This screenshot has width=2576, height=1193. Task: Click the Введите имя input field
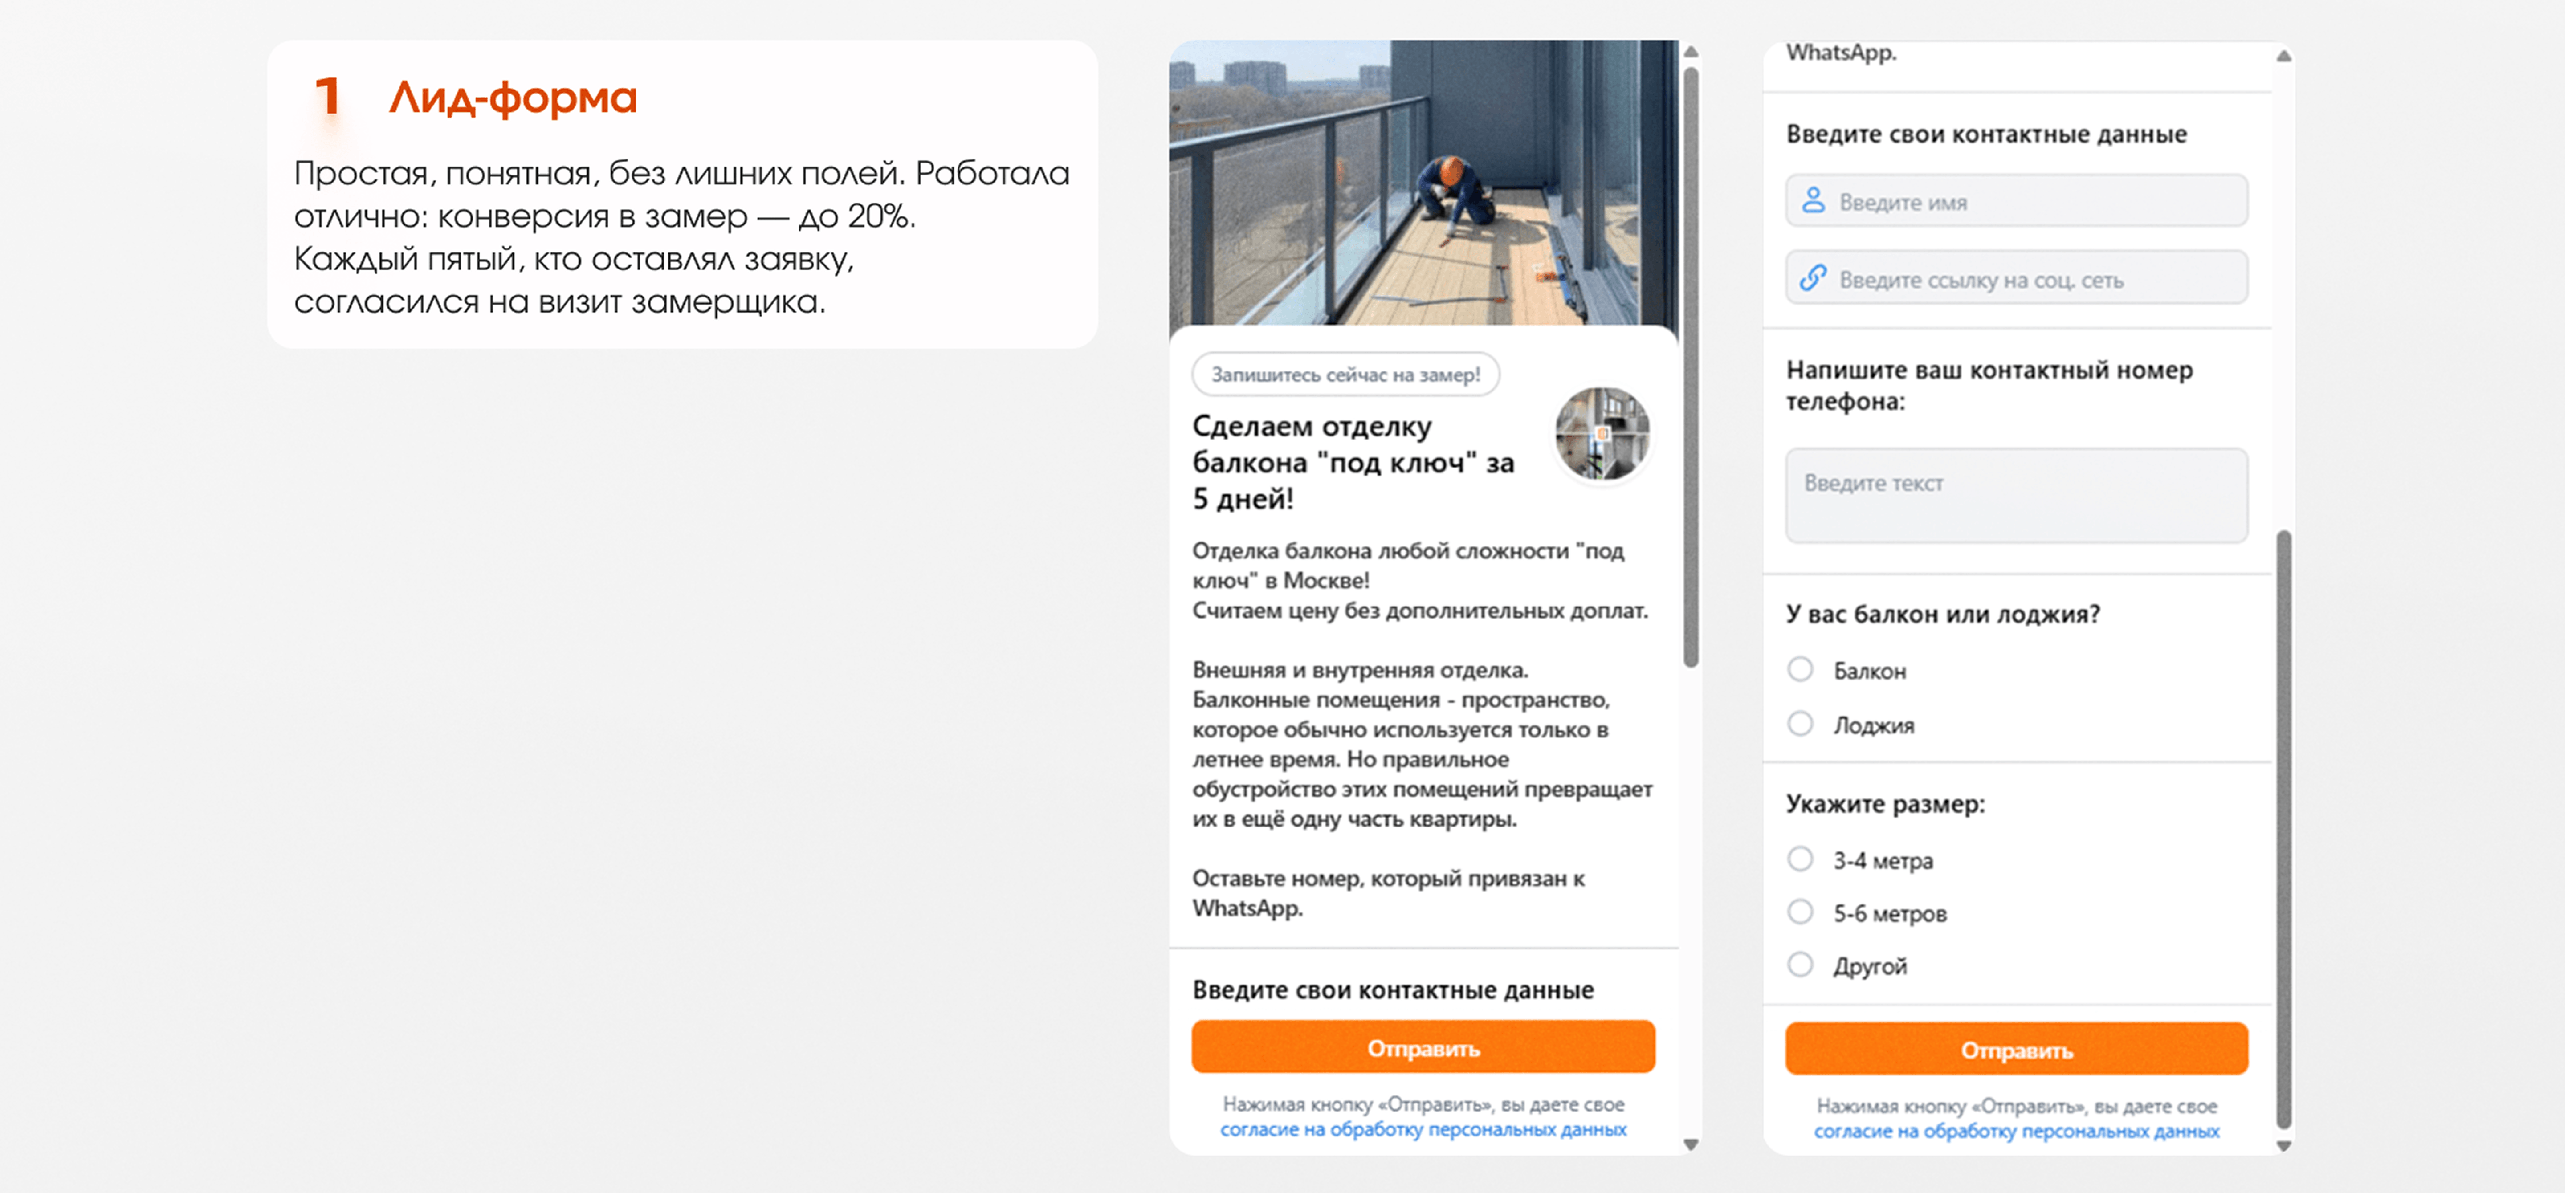click(2030, 201)
